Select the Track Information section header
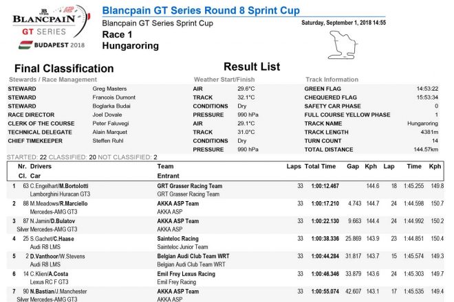The width and height of the screenshot is (454, 302). (x=332, y=80)
